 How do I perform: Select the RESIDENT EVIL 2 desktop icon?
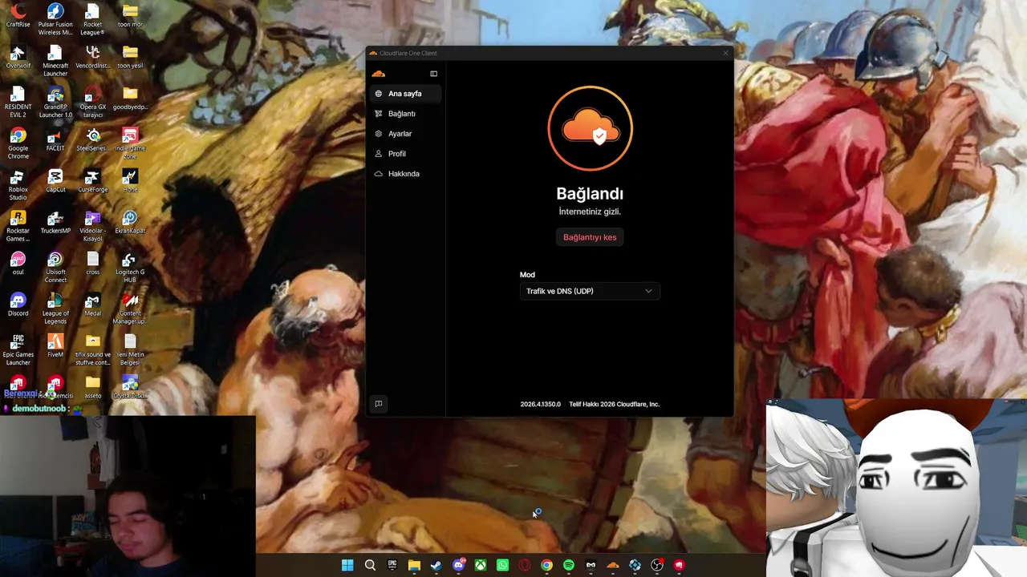click(18, 103)
